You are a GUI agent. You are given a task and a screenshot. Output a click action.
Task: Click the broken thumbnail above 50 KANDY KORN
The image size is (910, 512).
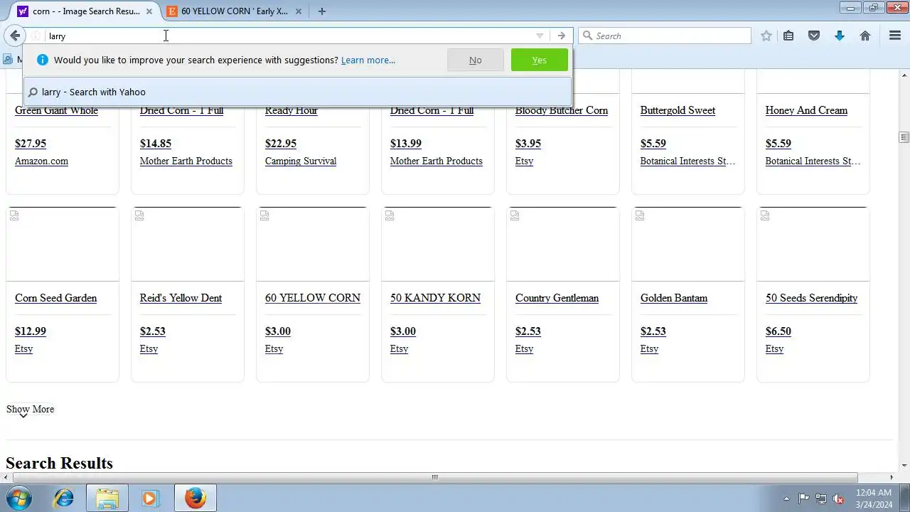(x=438, y=244)
